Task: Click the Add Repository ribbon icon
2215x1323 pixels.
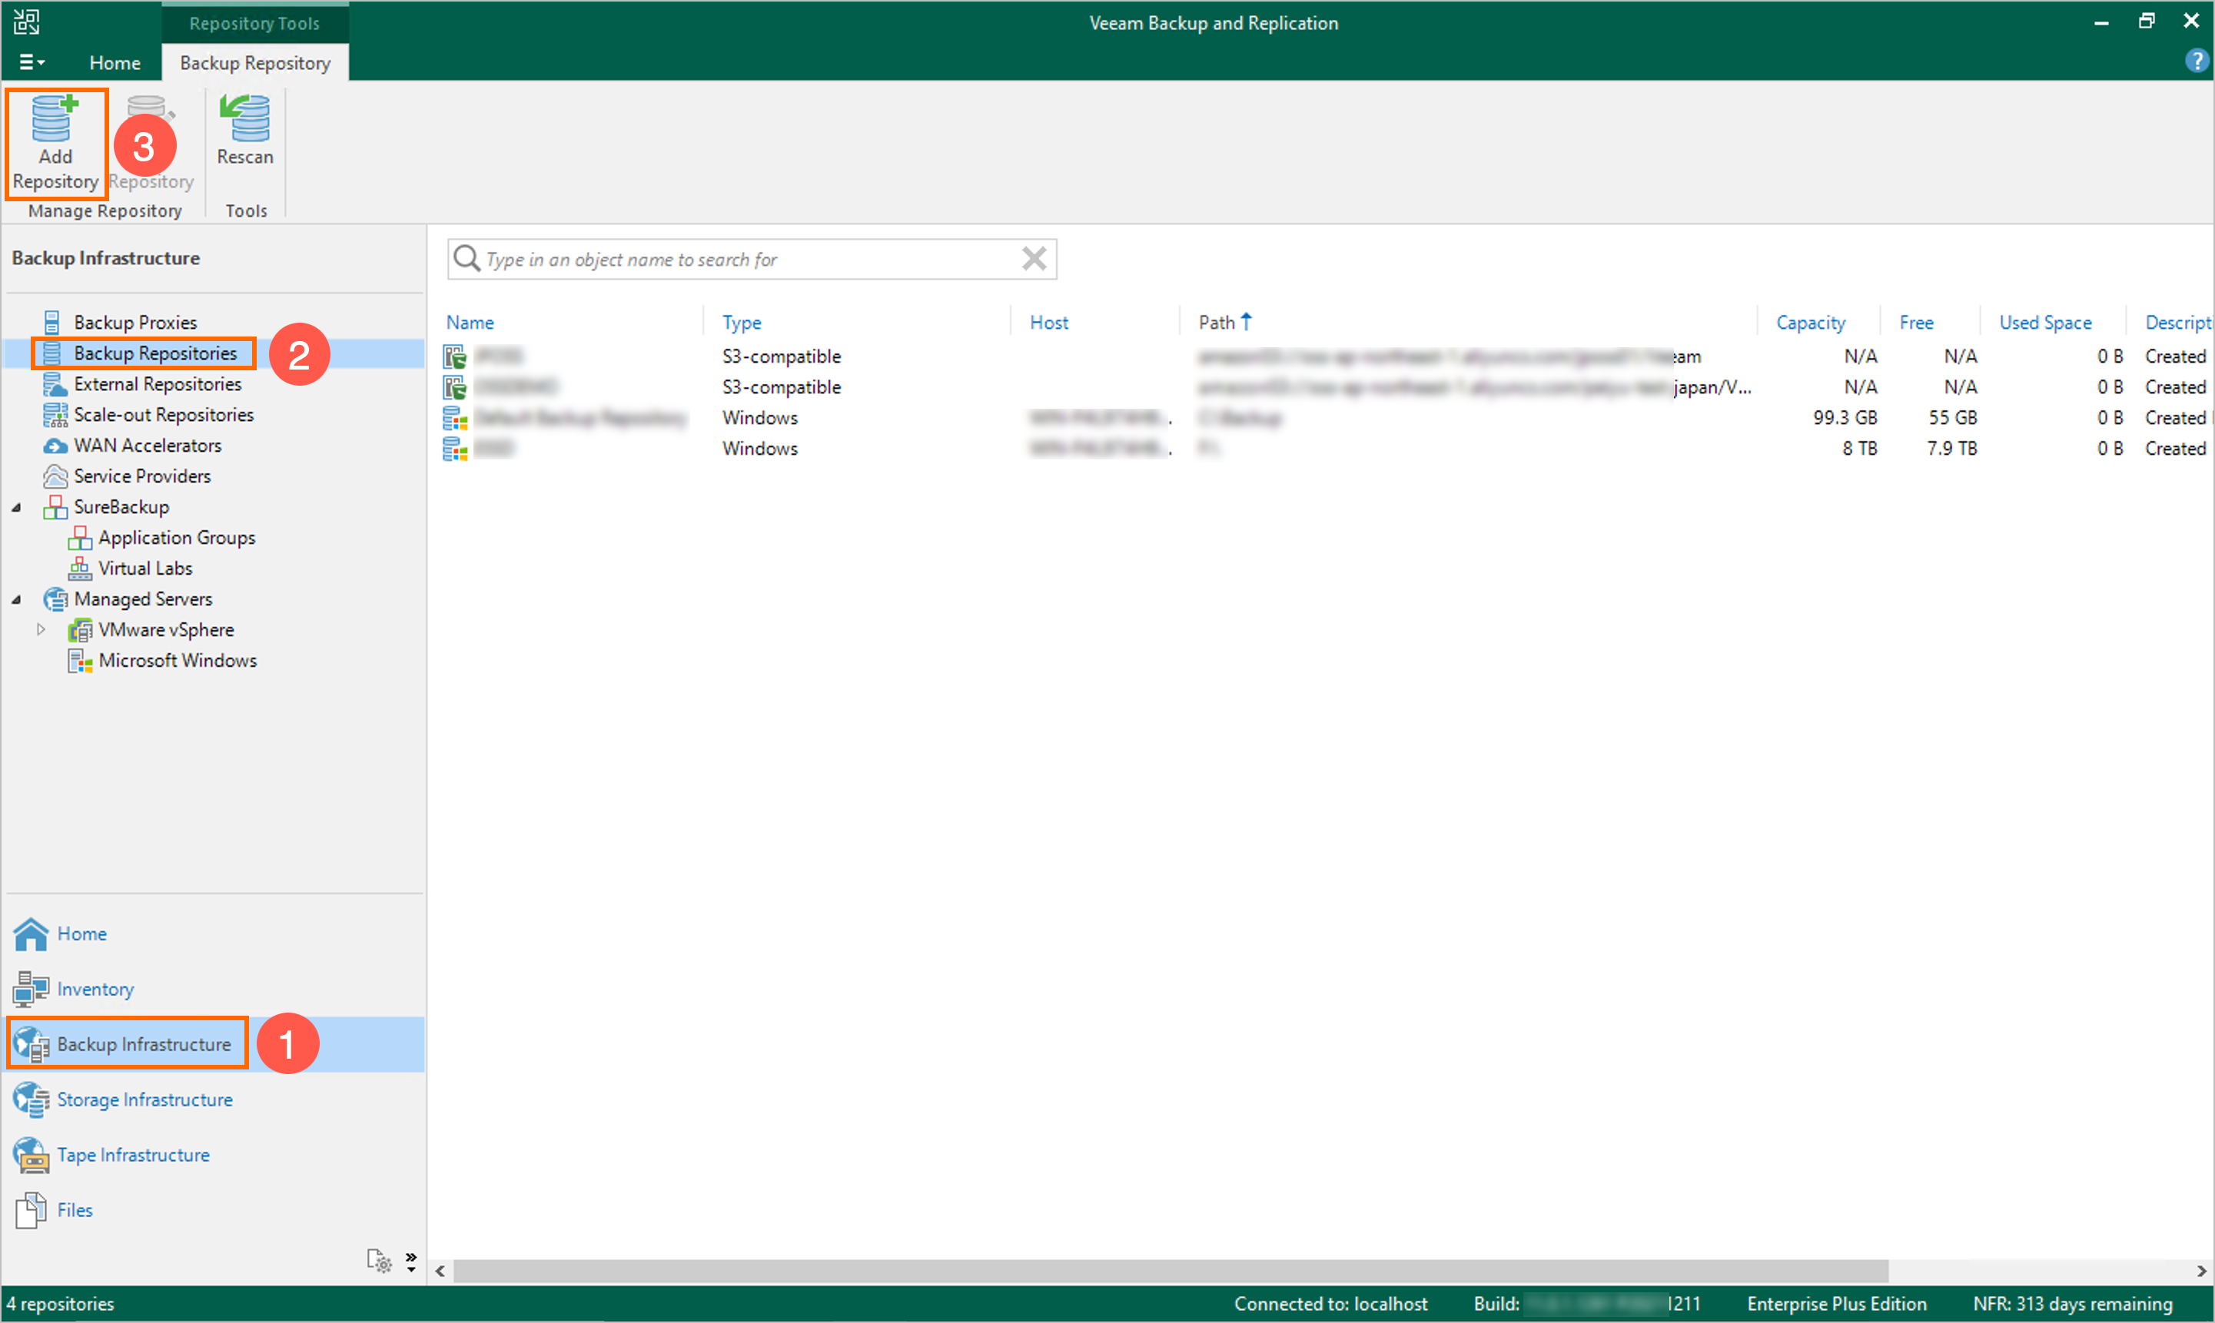Action: point(55,119)
